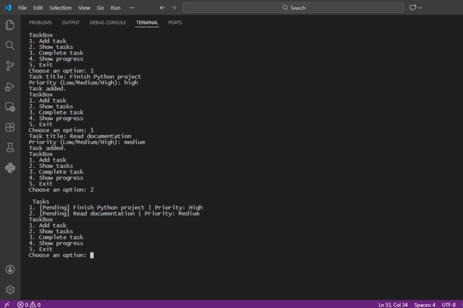Open Run and Debug view
The height and width of the screenshot is (308, 463).
click(10, 87)
